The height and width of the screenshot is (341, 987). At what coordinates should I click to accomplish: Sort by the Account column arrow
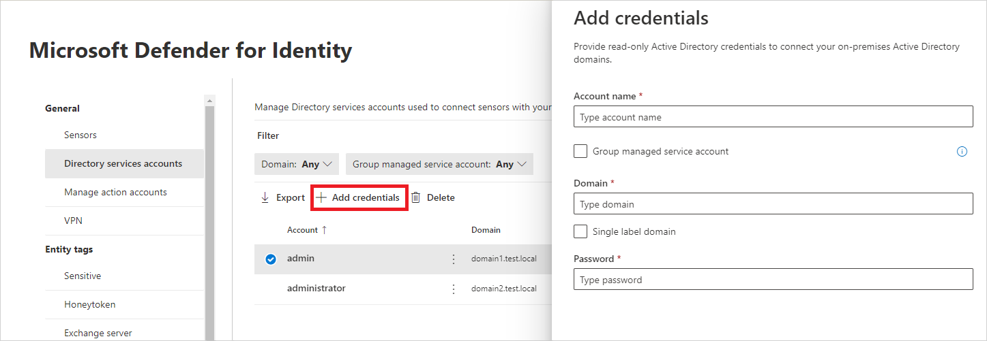click(324, 230)
